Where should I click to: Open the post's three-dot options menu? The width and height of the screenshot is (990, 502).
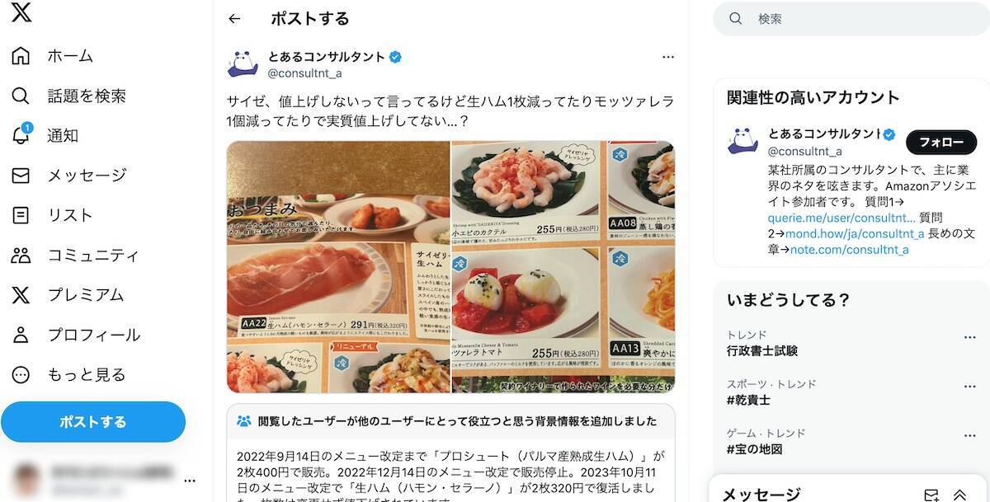[x=668, y=57]
